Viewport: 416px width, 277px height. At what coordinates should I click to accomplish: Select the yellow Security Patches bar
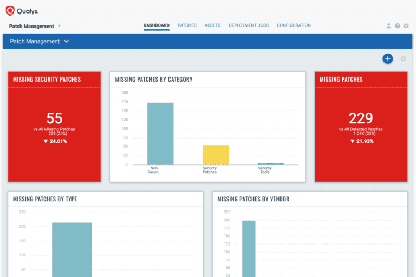pos(216,155)
